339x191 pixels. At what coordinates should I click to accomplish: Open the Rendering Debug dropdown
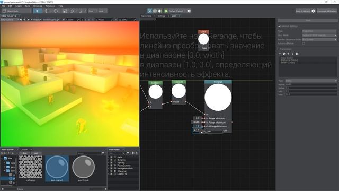tap(51, 20)
